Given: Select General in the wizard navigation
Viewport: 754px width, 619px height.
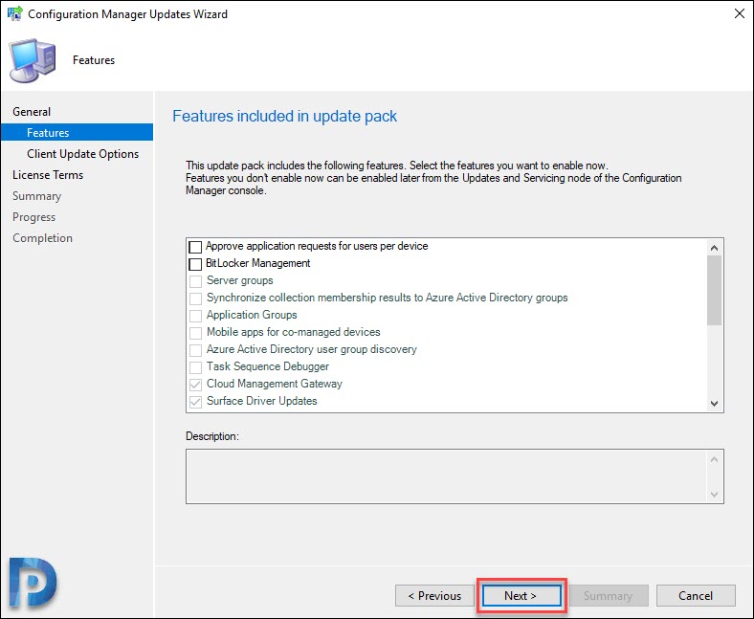Looking at the screenshot, I should click(x=32, y=112).
